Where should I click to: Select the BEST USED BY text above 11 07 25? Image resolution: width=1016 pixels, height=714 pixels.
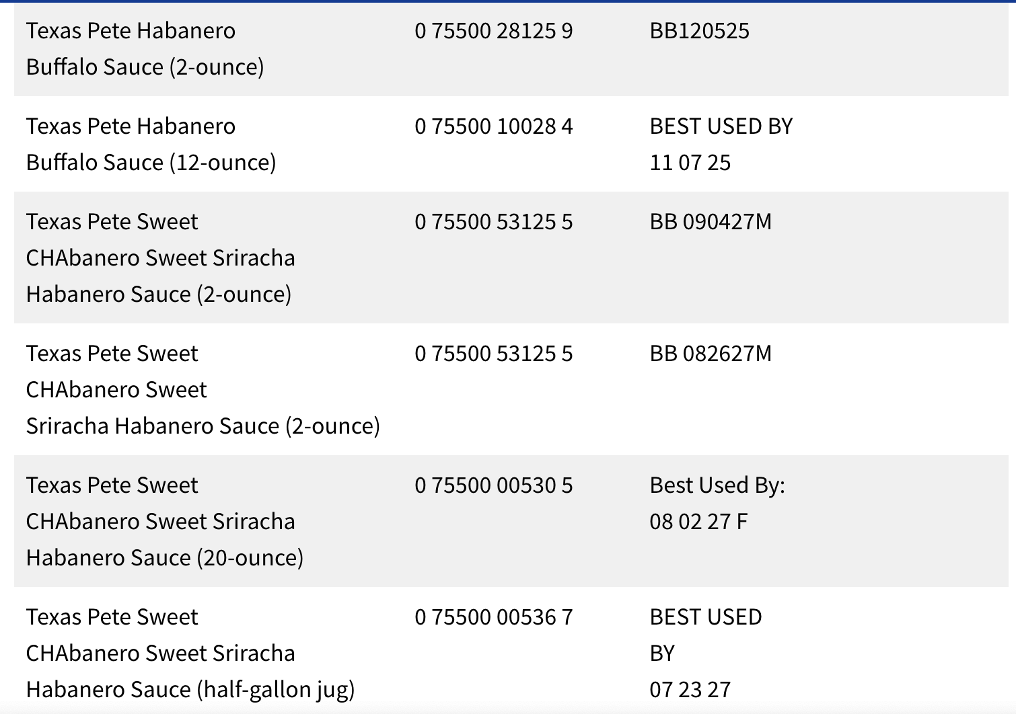(721, 126)
